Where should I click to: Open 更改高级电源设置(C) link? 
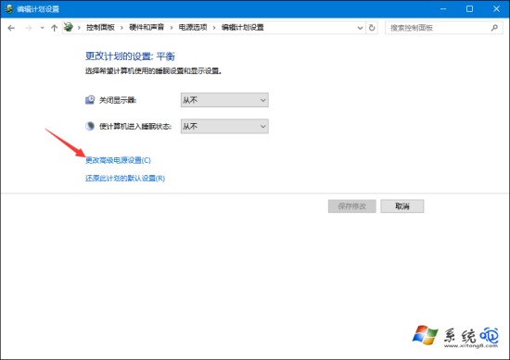click(x=118, y=160)
